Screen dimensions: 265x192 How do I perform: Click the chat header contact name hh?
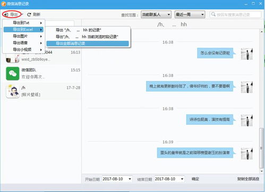point(184,24)
